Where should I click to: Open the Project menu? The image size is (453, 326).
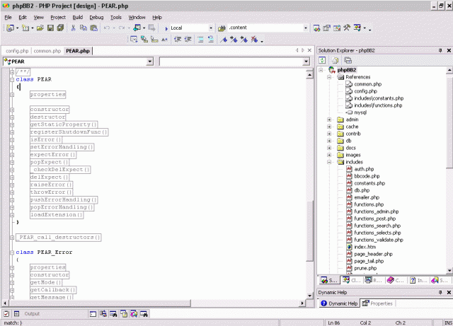(58, 17)
